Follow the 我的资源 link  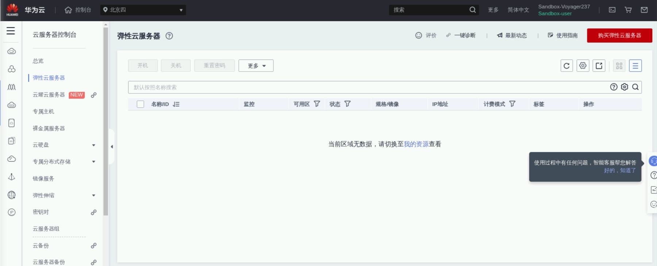(416, 144)
